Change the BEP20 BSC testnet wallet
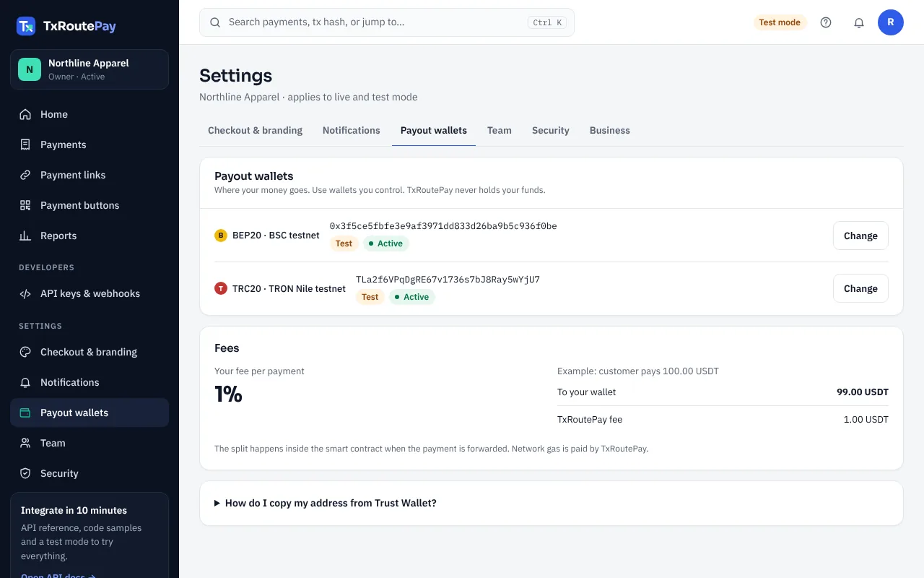The width and height of the screenshot is (924, 578). pos(860,236)
